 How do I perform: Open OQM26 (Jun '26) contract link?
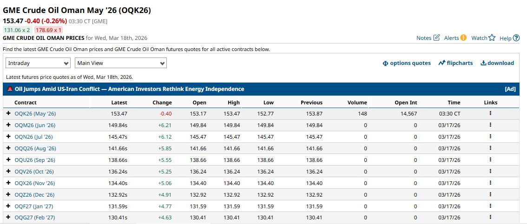[35, 125]
